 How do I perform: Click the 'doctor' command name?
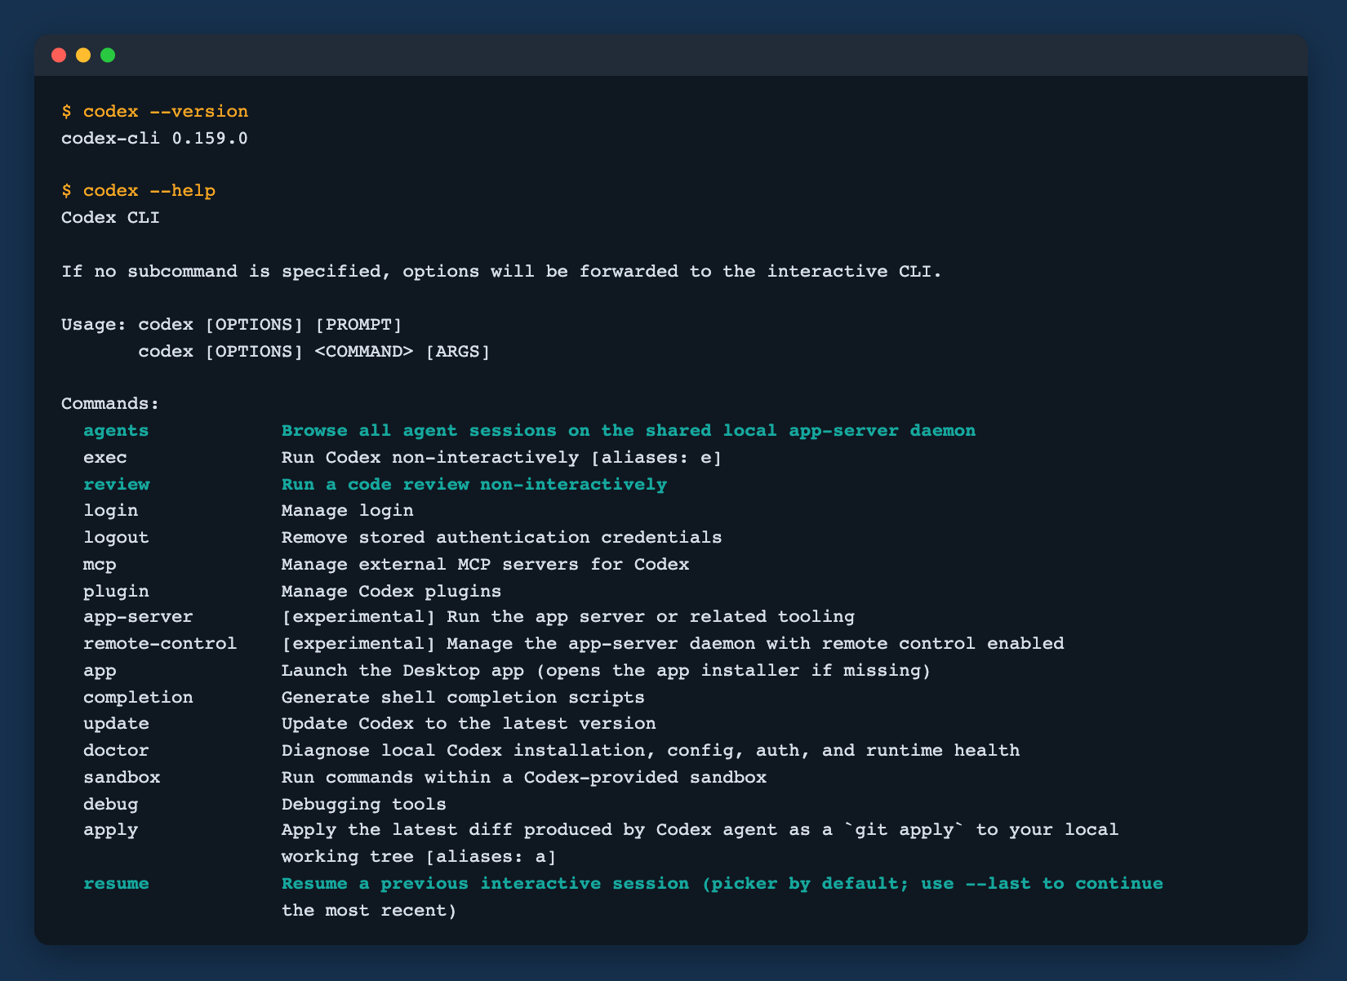(x=116, y=750)
